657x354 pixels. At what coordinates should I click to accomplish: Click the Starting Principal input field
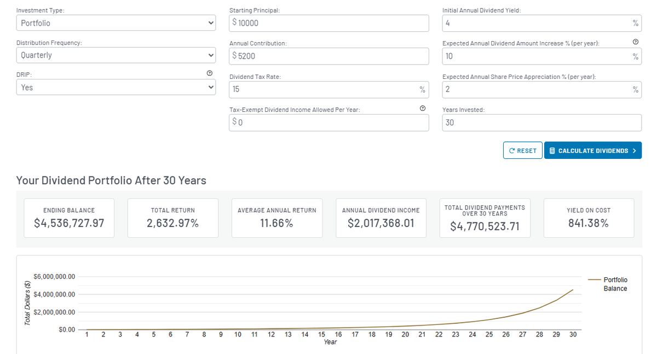pos(328,23)
